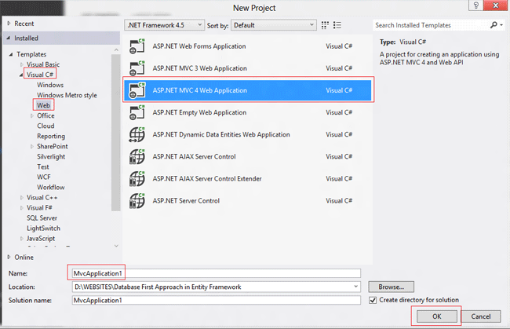Image resolution: width=510 pixels, height=329 pixels.
Task: Select the Reporting category
Action: [51, 136]
